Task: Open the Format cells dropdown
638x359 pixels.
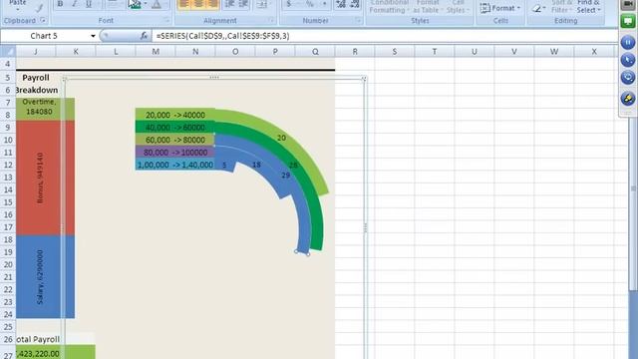Action: pyautogui.click(x=500, y=8)
